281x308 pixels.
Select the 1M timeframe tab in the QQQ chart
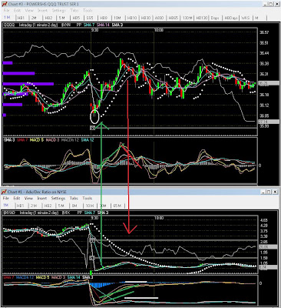click(x=7, y=18)
